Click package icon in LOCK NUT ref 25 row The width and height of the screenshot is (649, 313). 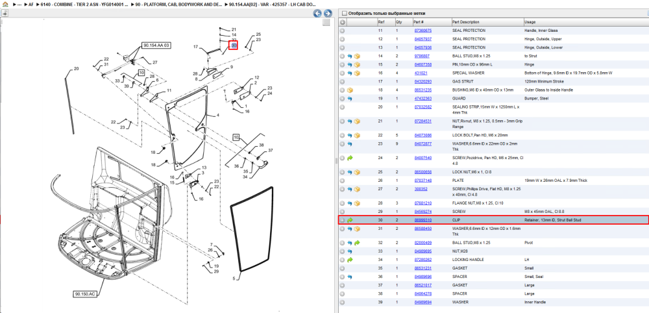[x=357, y=172]
